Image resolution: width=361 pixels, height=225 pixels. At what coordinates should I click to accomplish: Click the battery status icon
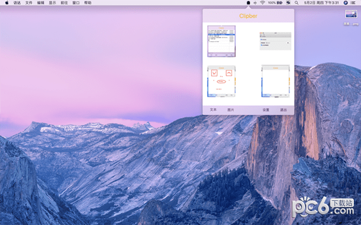[280, 3]
